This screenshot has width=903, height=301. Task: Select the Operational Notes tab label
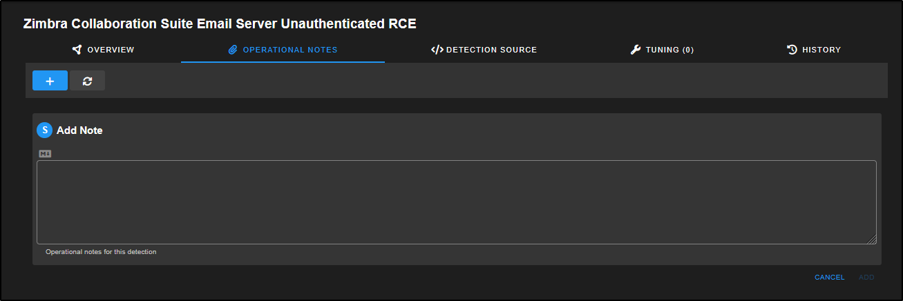(x=290, y=50)
